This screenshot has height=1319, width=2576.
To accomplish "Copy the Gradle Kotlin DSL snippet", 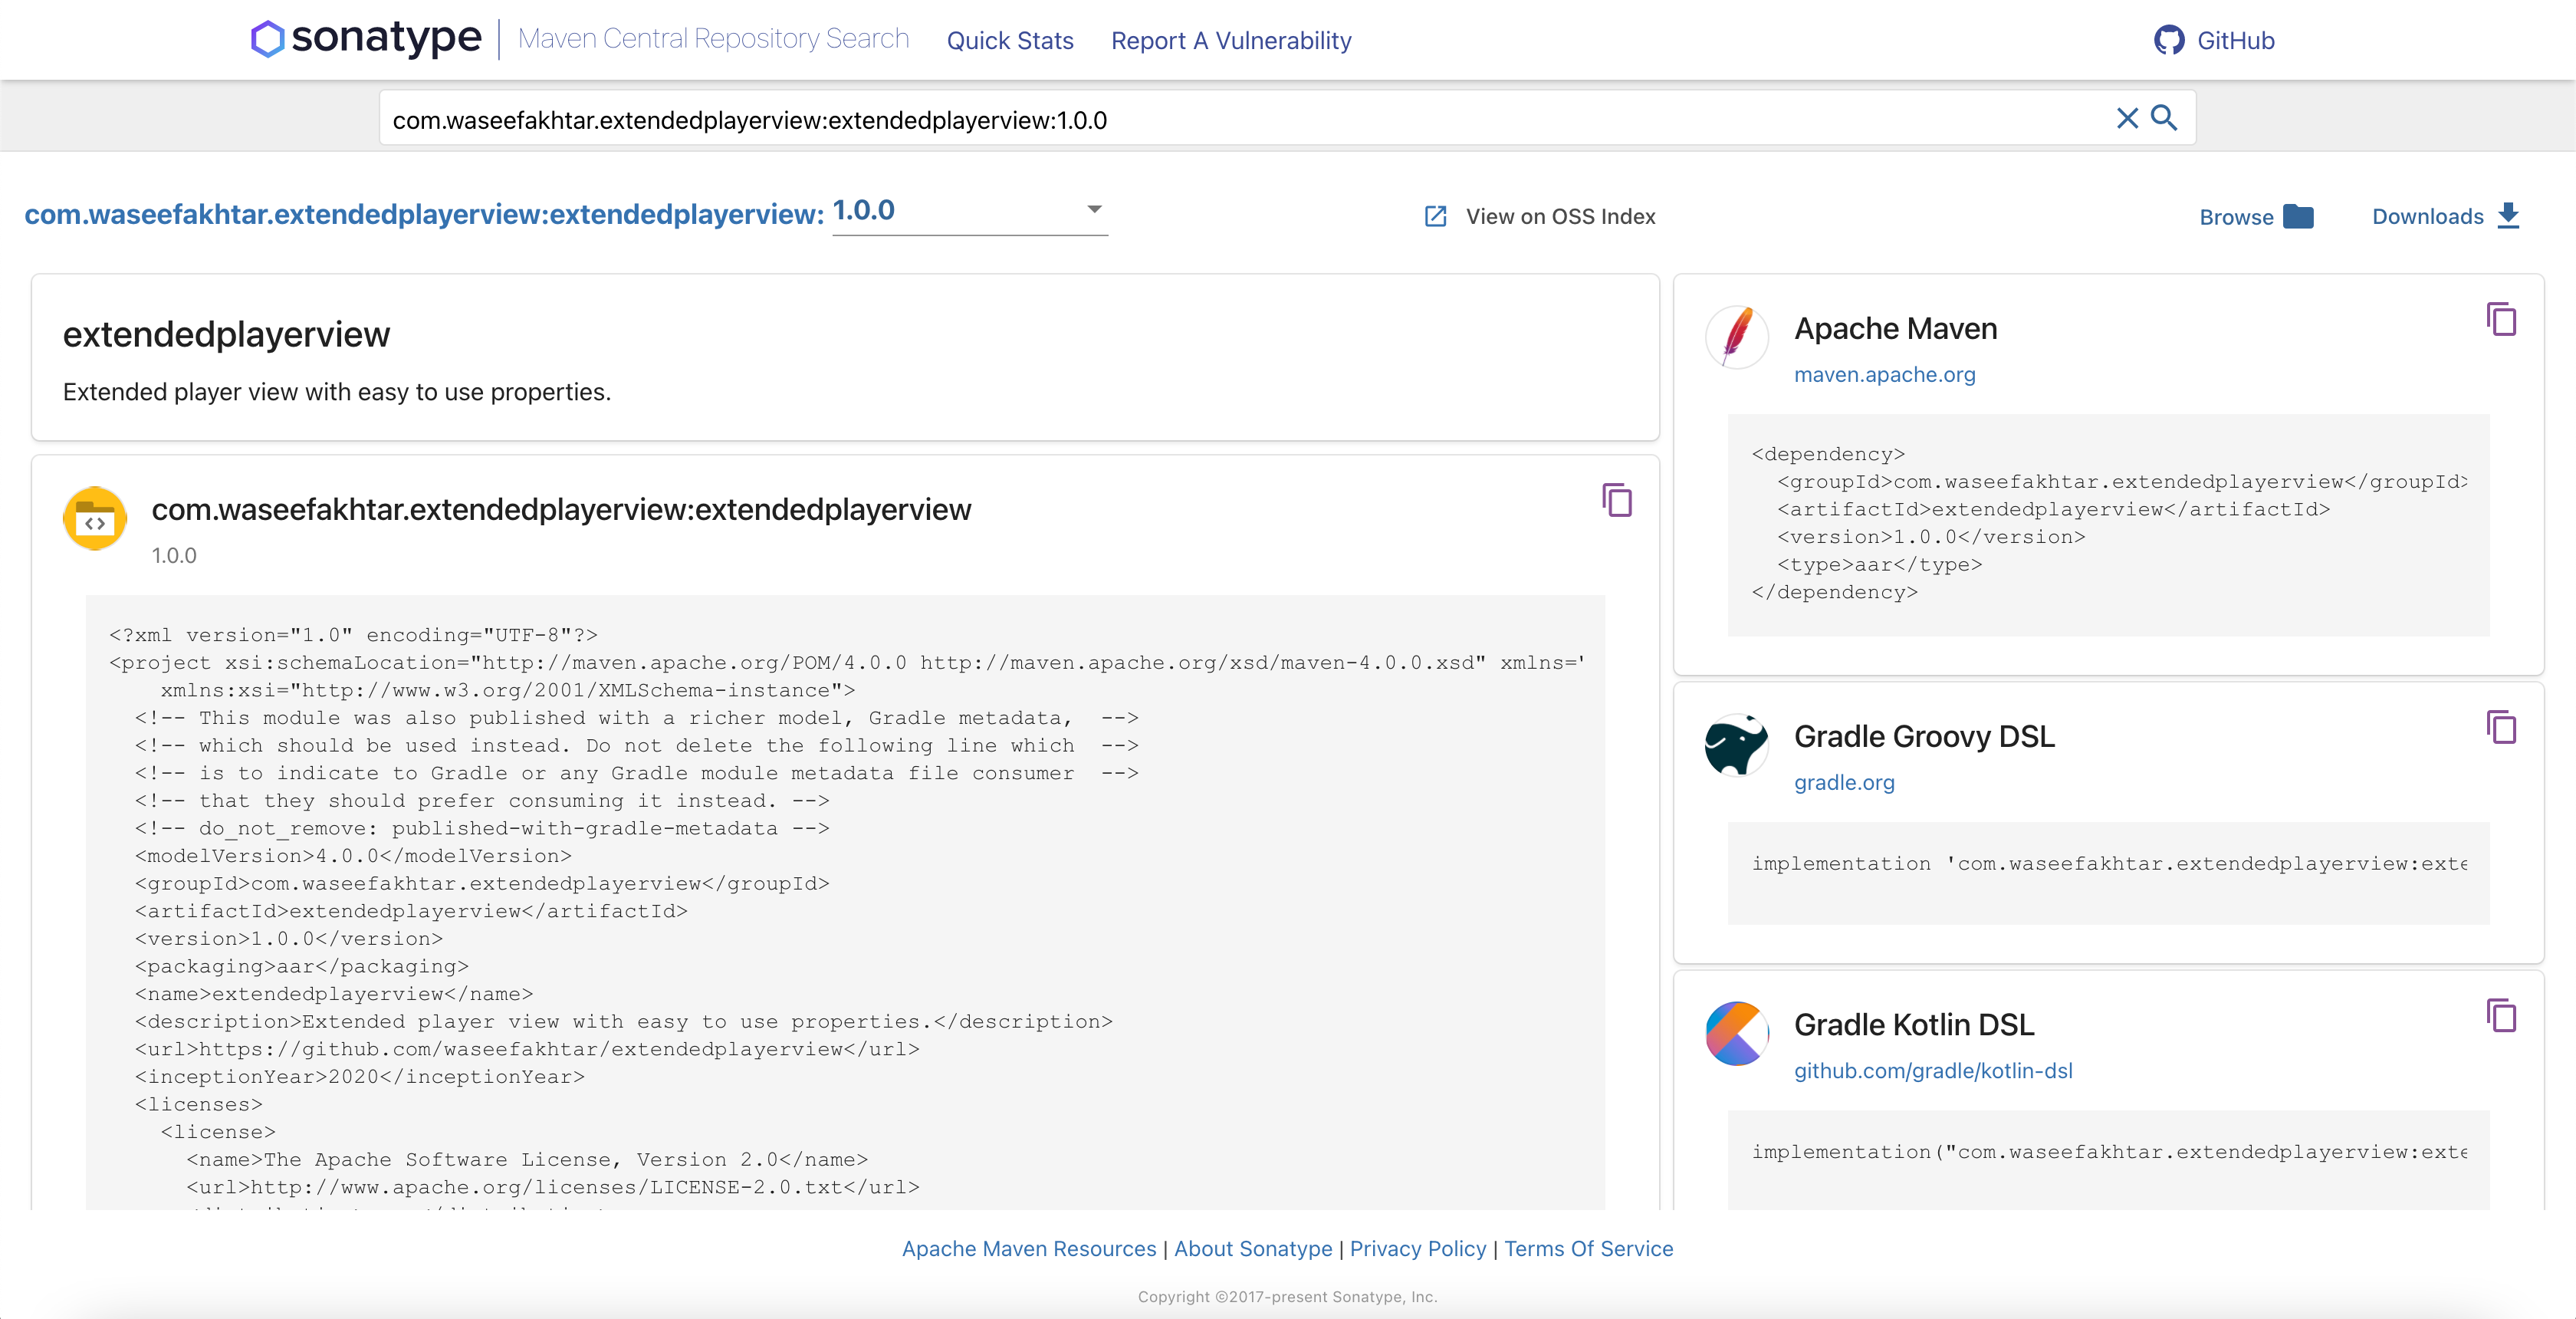I will click(x=2501, y=1016).
